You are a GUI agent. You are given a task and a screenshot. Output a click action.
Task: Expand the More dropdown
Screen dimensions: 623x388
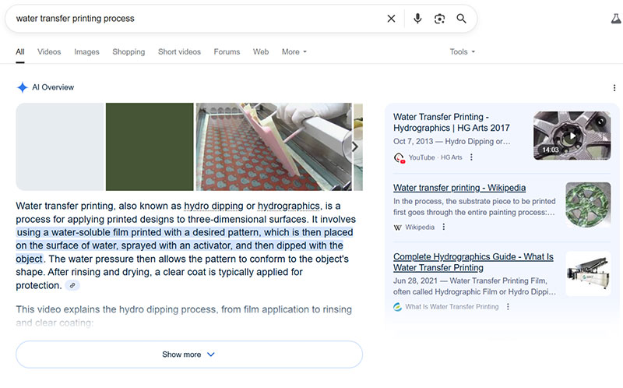click(x=294, y=52)
